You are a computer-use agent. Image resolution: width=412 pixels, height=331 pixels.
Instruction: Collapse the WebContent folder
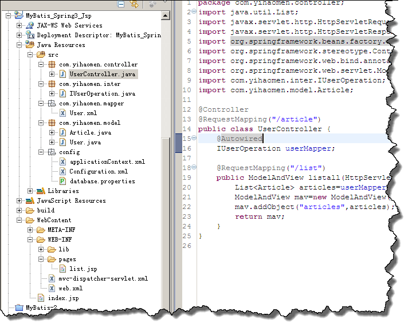click(x=19, y=220)
